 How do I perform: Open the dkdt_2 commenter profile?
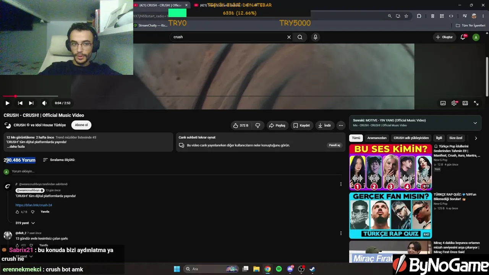point(8,235)
